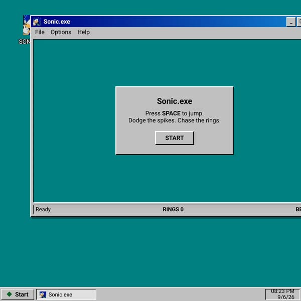
Task: Click the Sonic icon in the title bar
Action: [37, 22]
